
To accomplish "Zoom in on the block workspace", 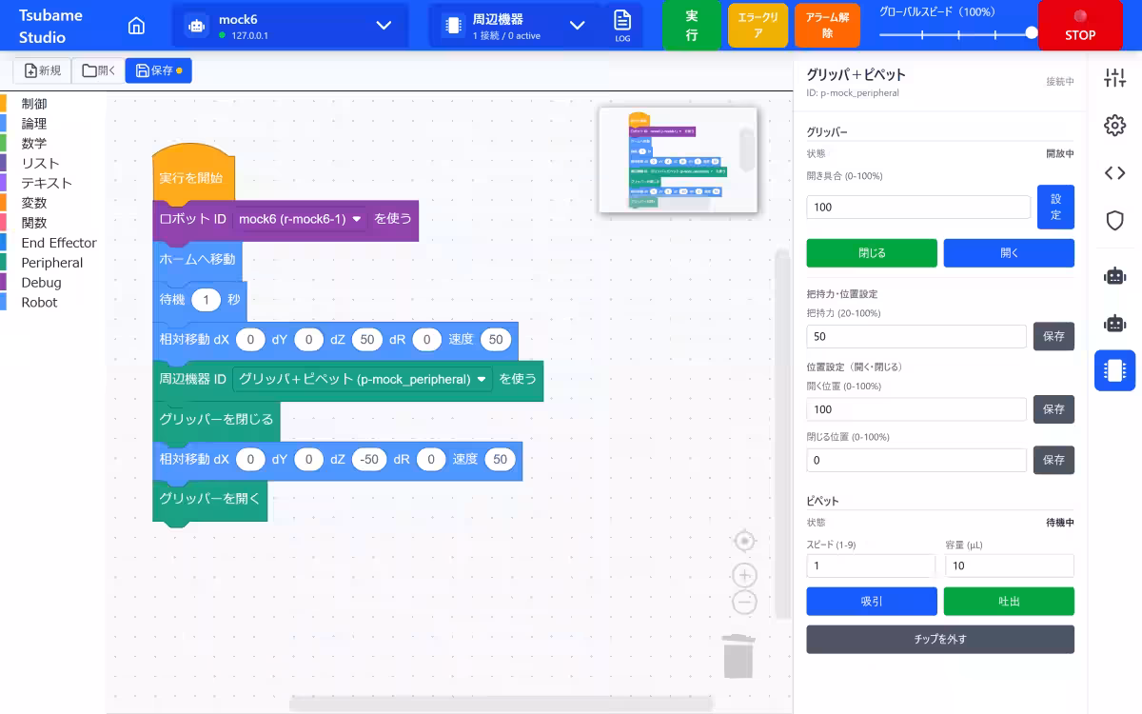I will [x=745, y=575].
